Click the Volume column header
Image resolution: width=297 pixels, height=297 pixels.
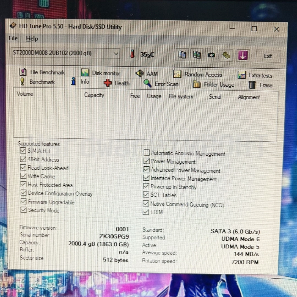click(x=25, y=94)
